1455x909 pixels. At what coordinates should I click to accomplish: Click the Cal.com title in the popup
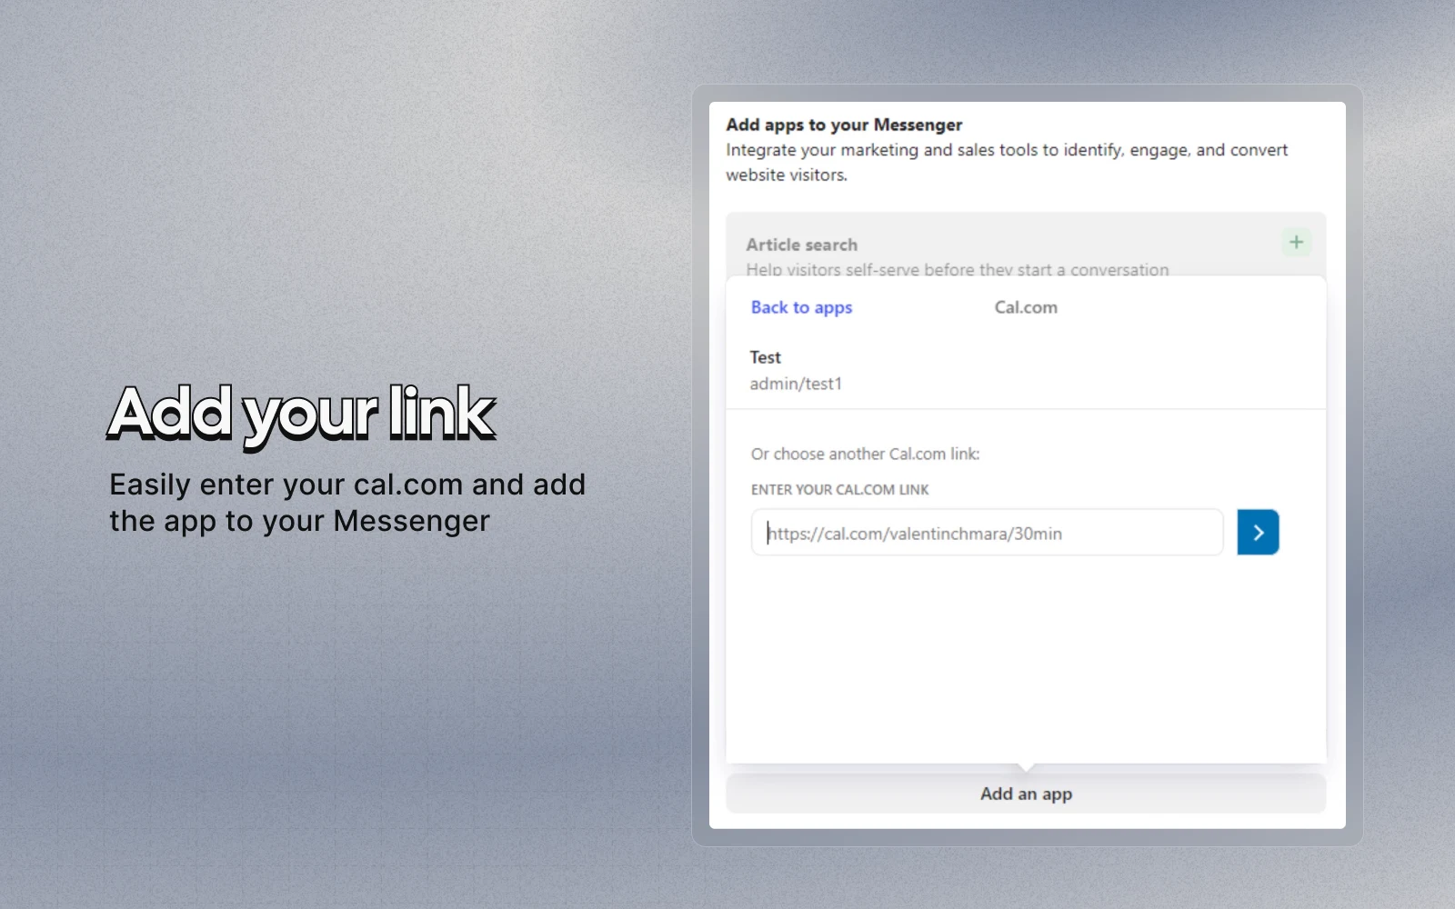click(x=1025, y=307)
